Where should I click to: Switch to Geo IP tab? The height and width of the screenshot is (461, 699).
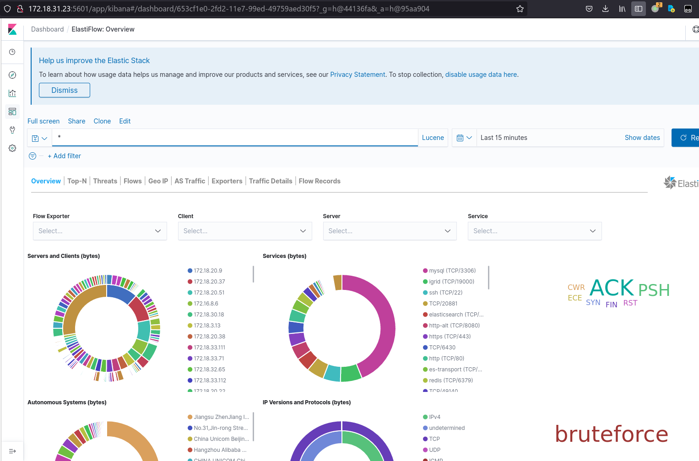tap(158, 181)
